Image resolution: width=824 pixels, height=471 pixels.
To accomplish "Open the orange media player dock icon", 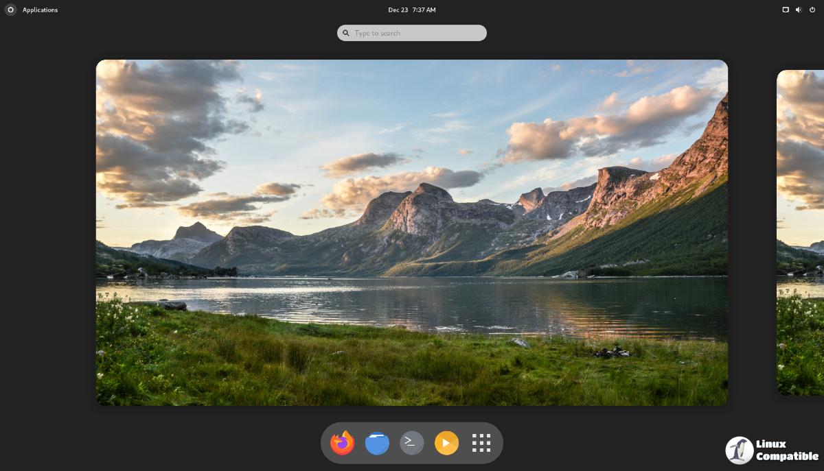I will pyautogui.click(x=446, y=443).
